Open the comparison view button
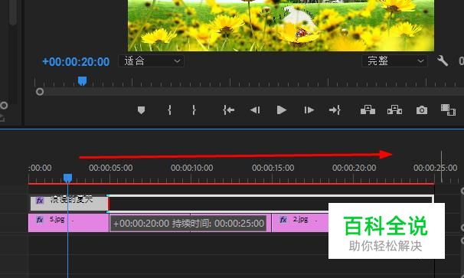 point(448,110)
